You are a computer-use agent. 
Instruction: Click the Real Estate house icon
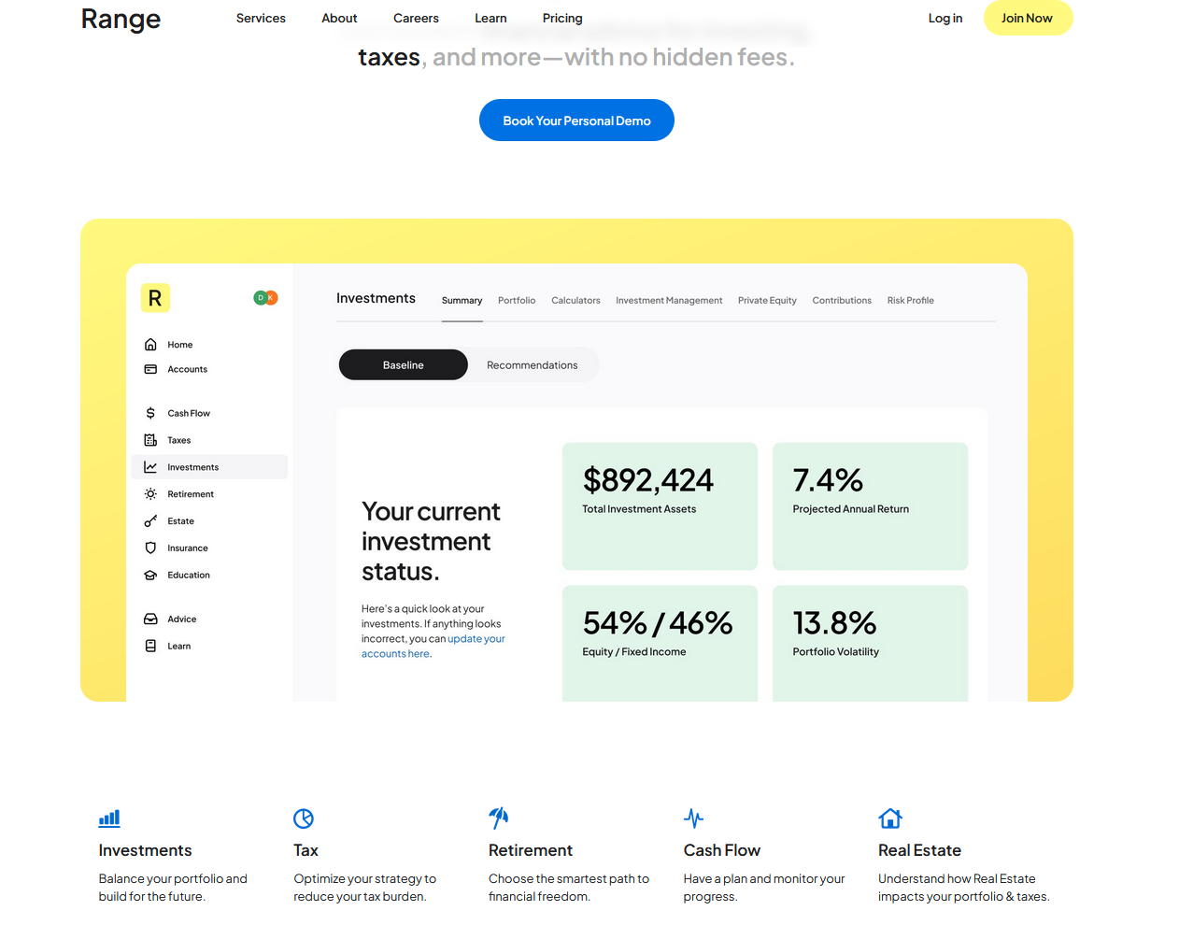pos(890,818)
